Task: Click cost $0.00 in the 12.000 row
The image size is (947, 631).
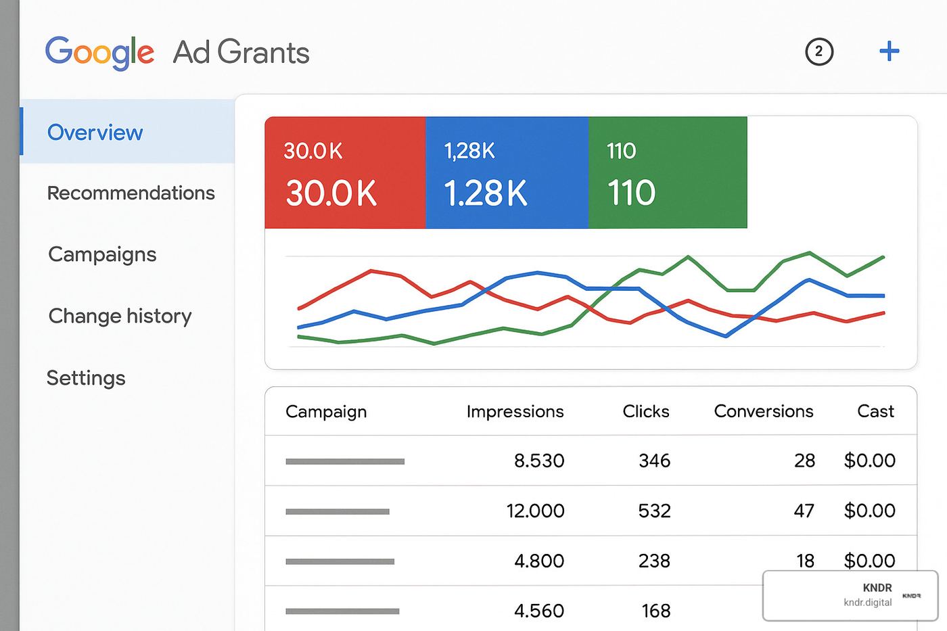Action: (869, 511)
